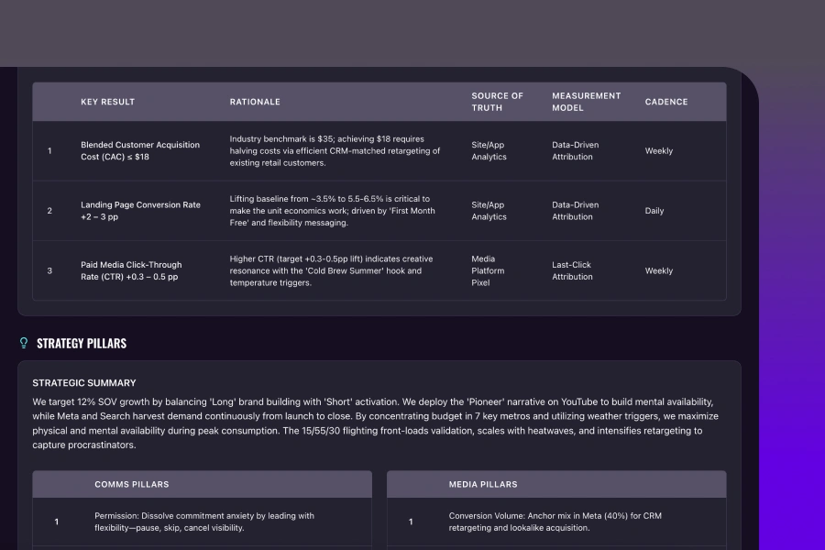Select the Measurement Model column header
This screenshot has height=550, width=825.
click(586, 102)
